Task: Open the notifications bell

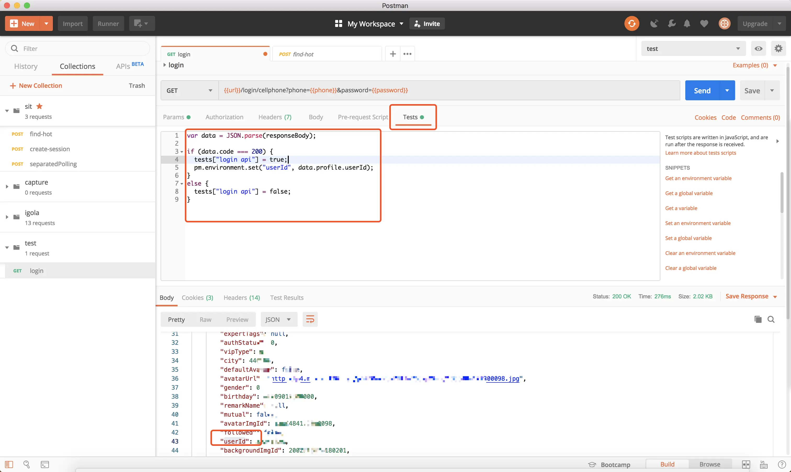Action: click(x=687, y=24)
